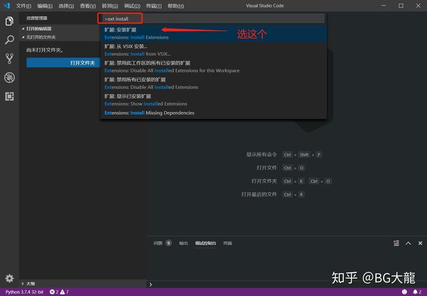
Task: Open the Search view in activity bar
Action: coord(9,40)
